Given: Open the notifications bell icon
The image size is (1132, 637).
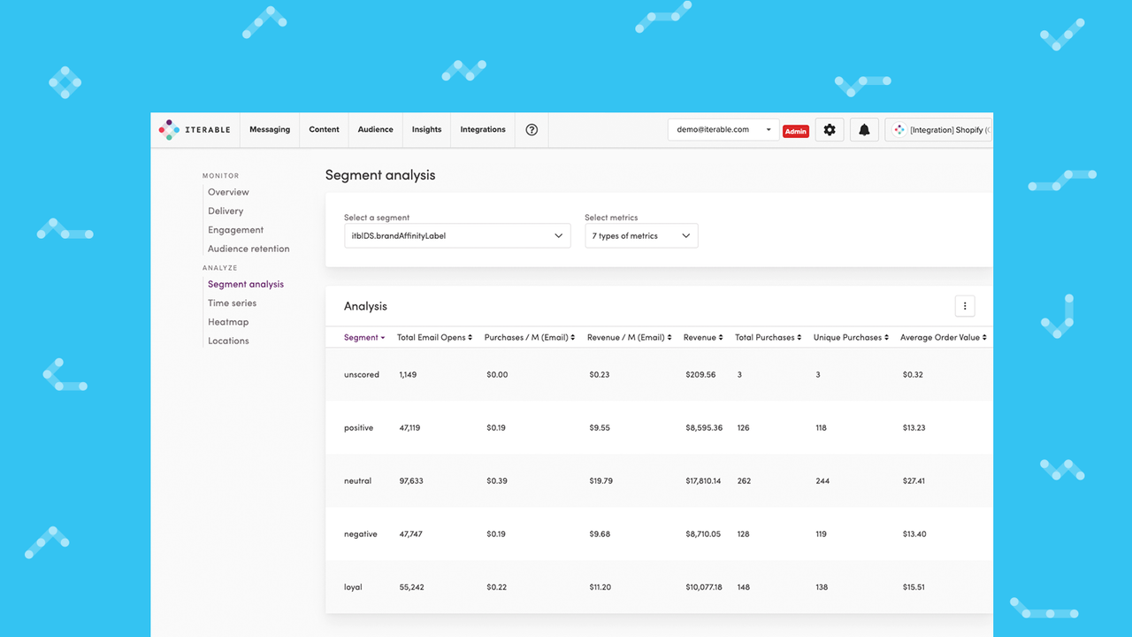Looking at the screenshot, I should [x=864, y=130].
